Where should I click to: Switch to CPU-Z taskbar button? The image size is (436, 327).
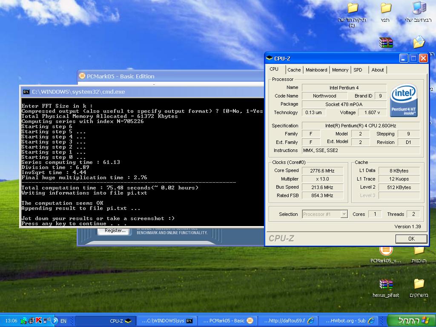tap(106, 321)
